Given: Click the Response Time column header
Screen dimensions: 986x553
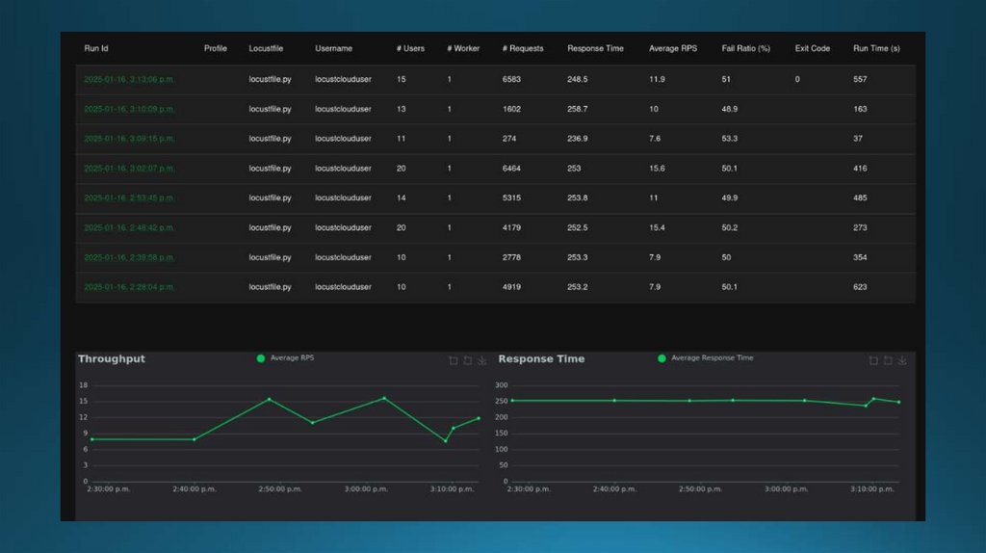Looking at the screenshot, I should point(595,48).
